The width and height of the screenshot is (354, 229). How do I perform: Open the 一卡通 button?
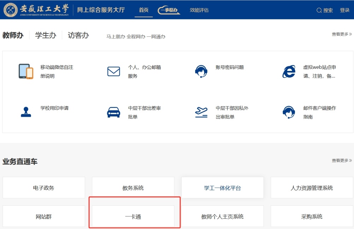pos(133,217)
